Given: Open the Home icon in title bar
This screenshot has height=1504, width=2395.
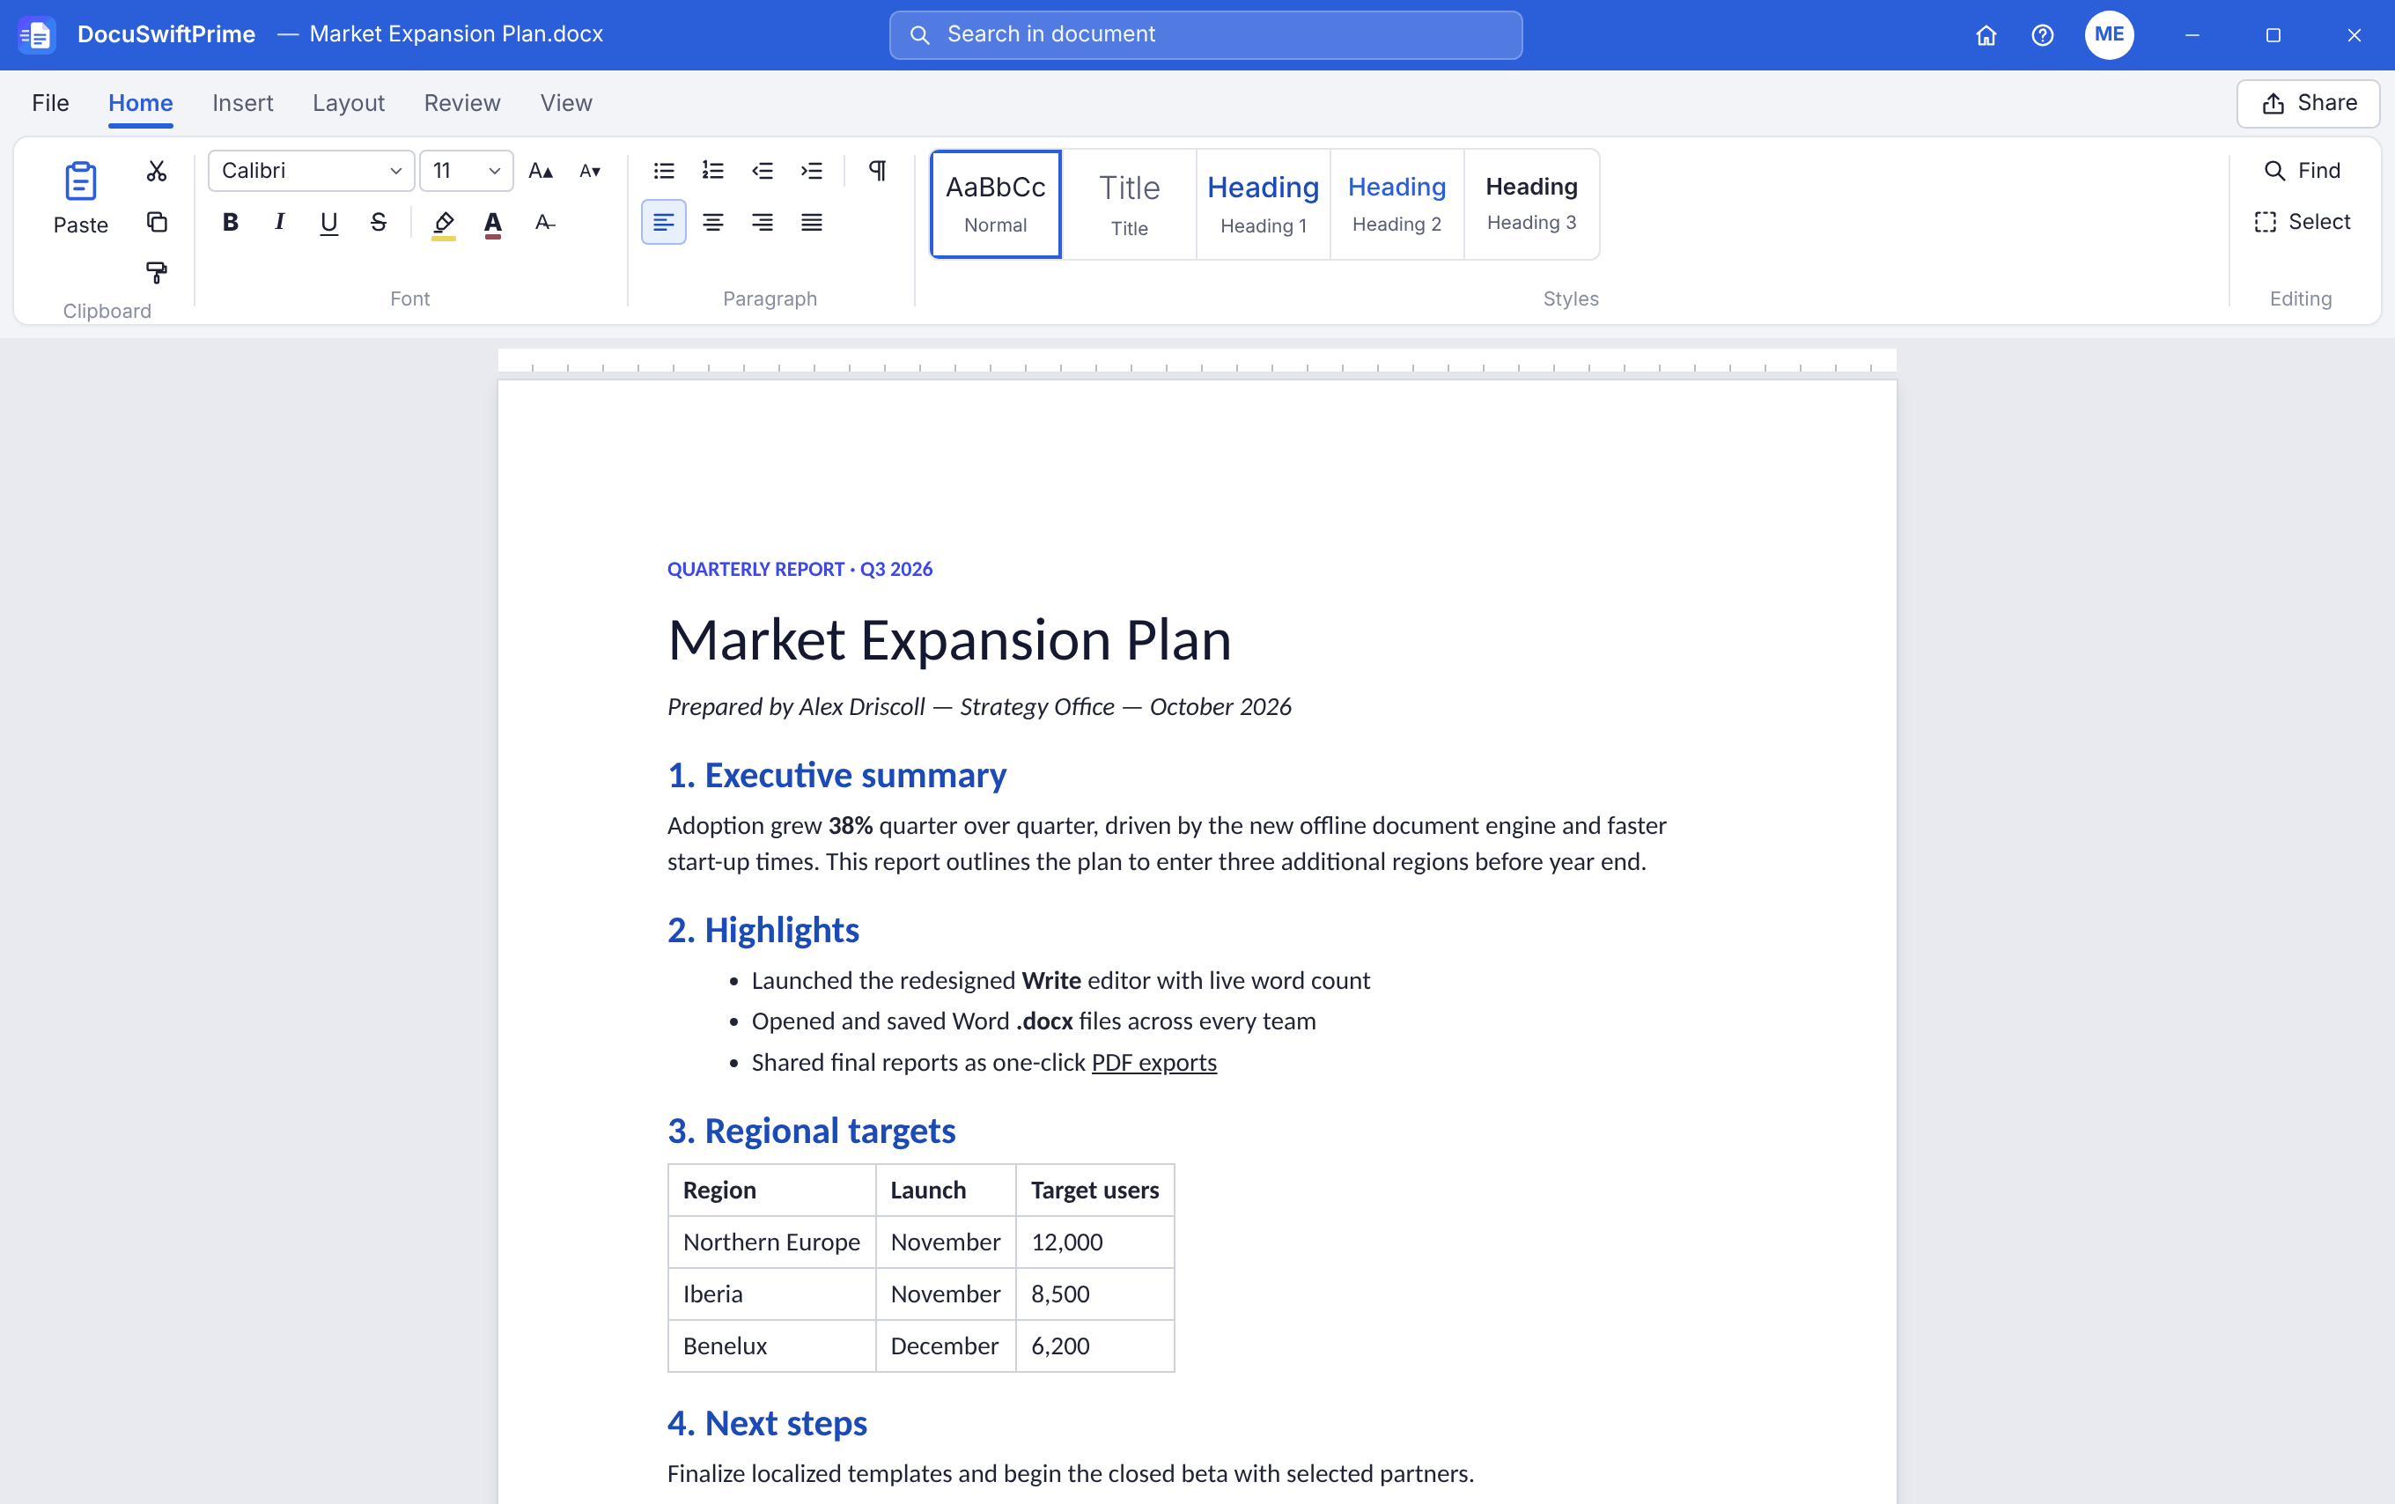Looking at the screenshot, I should (x=1986, y=35).
